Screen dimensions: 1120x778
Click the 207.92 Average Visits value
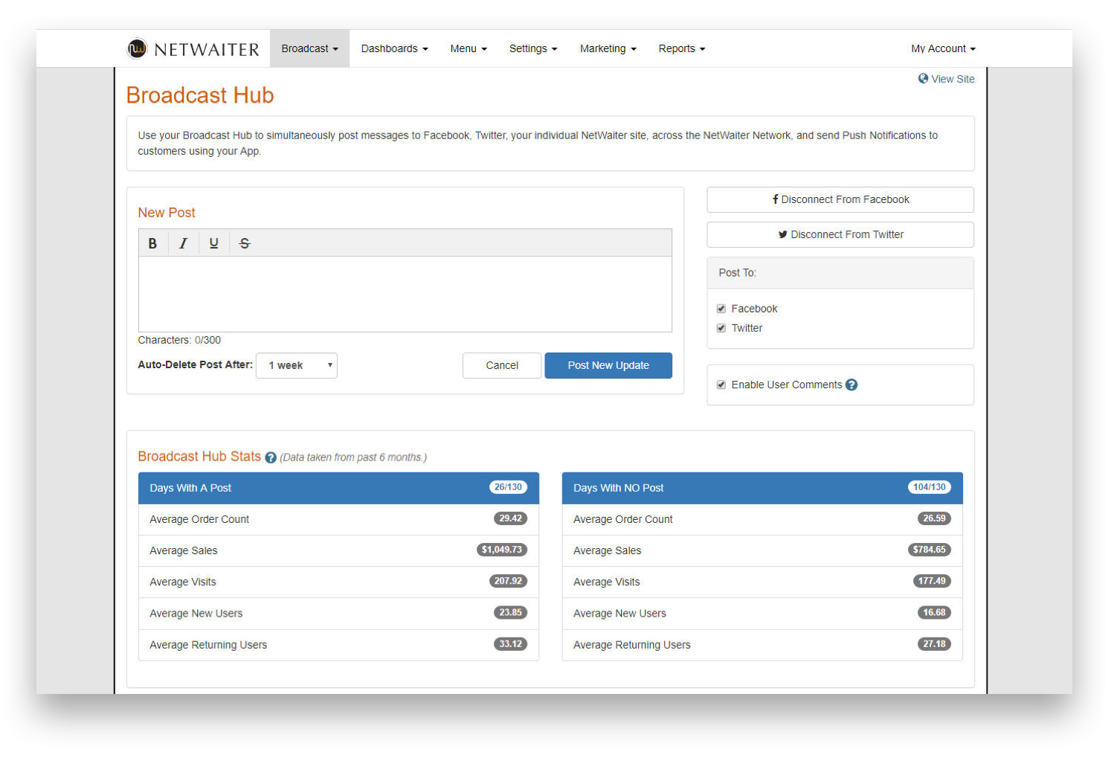508,581
